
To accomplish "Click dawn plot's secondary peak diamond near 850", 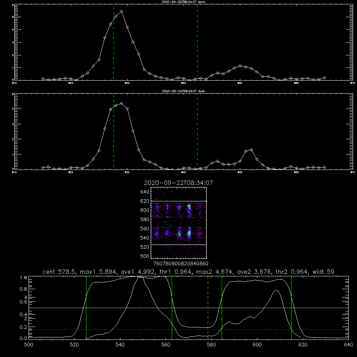I will [240, 66].
